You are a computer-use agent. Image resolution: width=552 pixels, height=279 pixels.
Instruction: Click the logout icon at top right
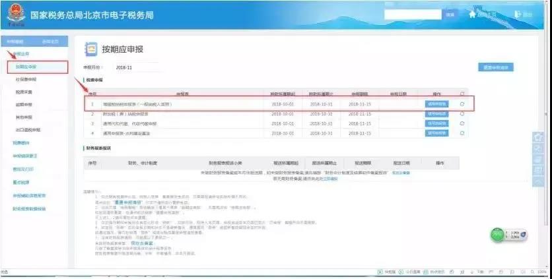point(517,14)
